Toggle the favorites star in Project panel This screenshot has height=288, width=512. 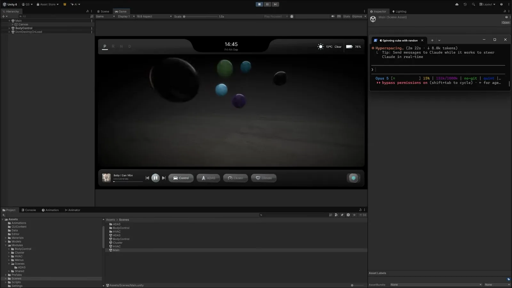pyautogui.click(x=354, y=215)
